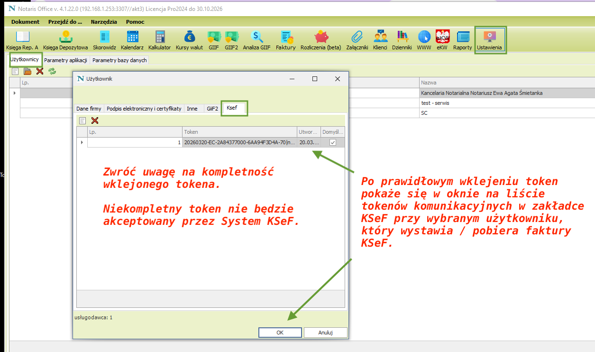
Task: Open Kursy walut currency rates
Action: pos(189,40)
